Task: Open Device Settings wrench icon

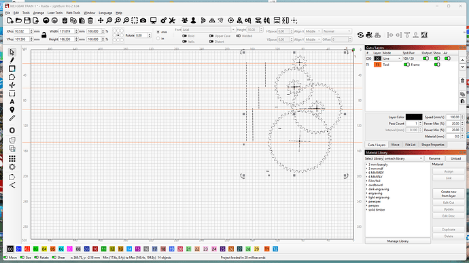Action: click(x=172, y=20)
